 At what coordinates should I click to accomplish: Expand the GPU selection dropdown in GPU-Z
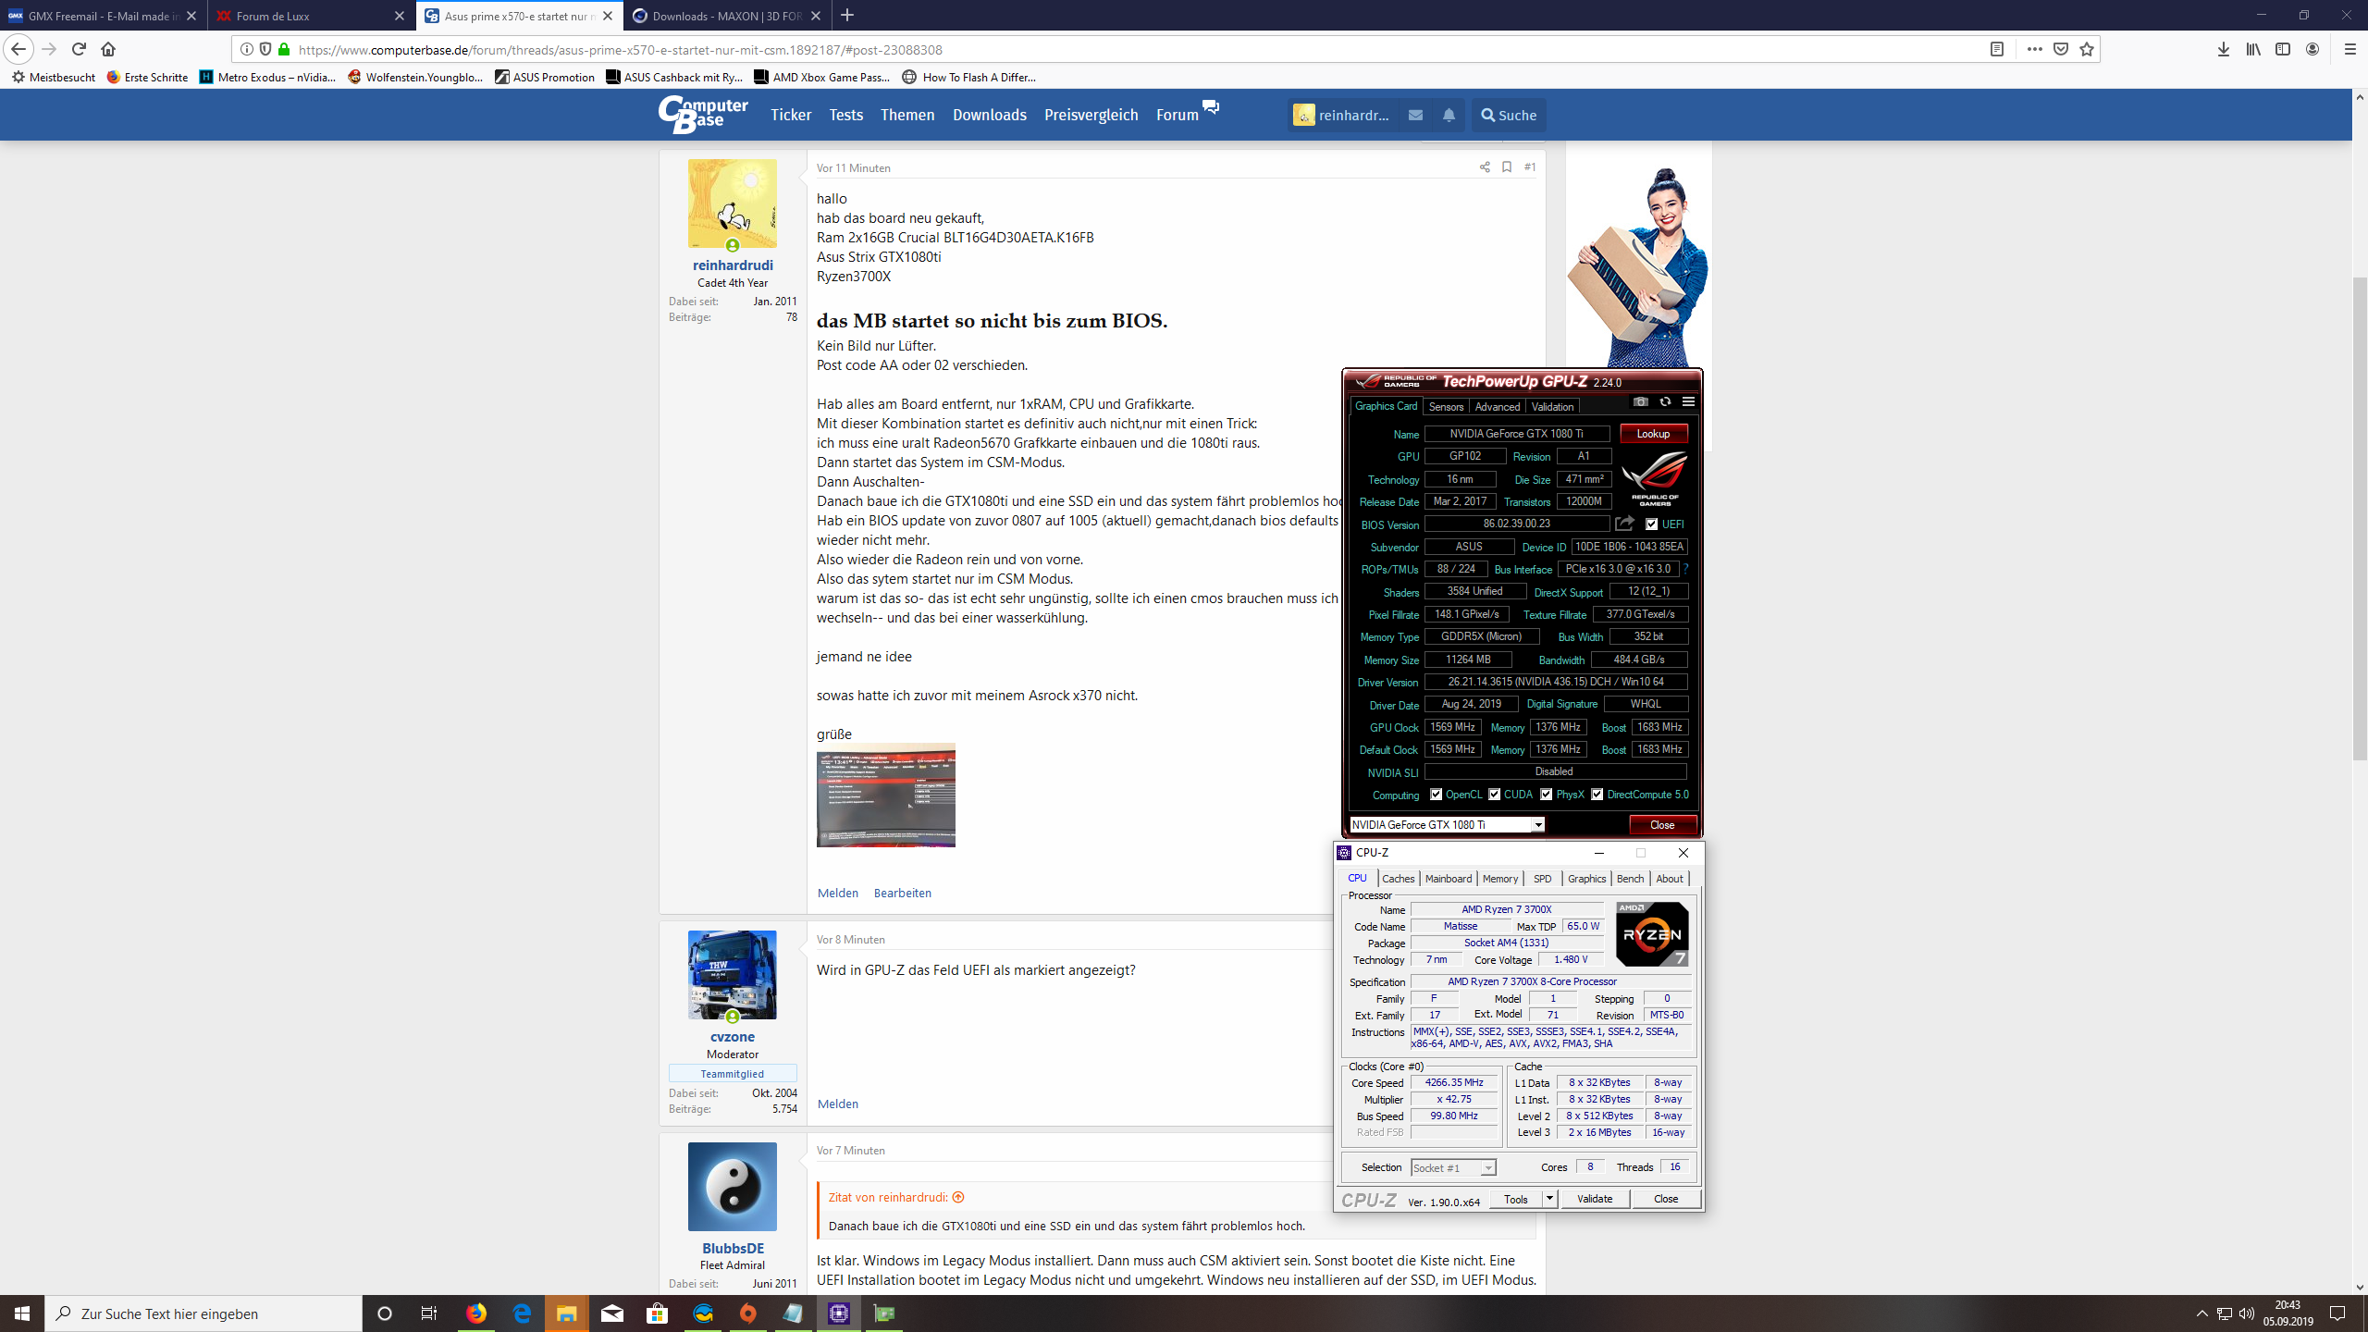[x=1538, y=825]
